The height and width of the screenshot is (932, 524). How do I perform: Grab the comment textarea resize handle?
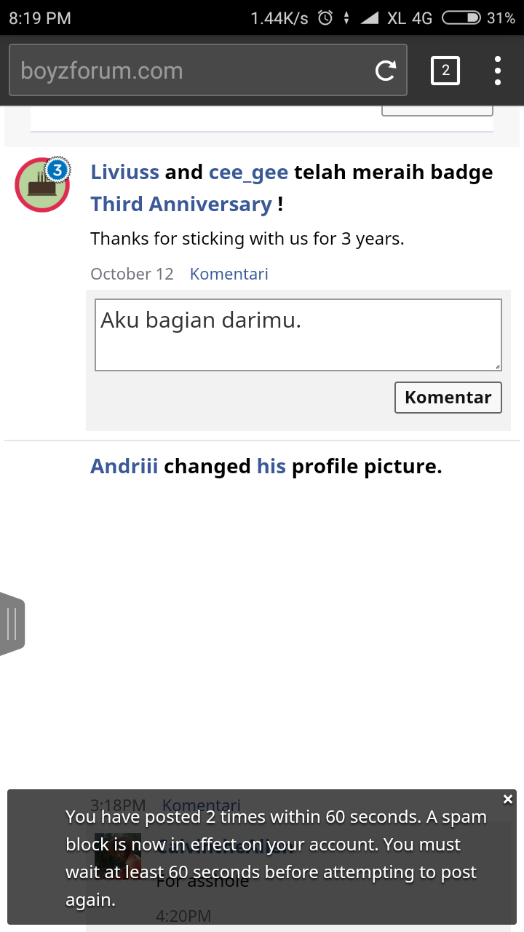(497, 366)
